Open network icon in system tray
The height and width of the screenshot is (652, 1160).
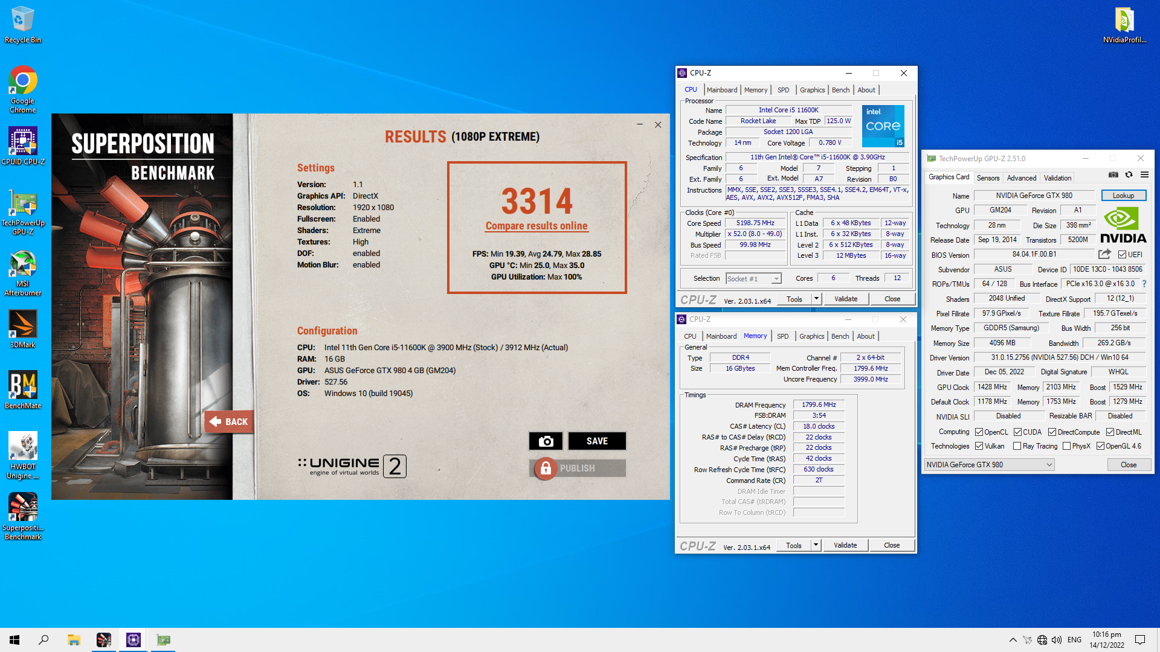coord(1042,640)
